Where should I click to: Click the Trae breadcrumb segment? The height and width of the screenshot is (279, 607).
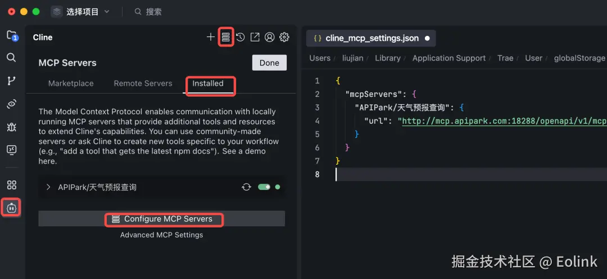tap(505, 58)
